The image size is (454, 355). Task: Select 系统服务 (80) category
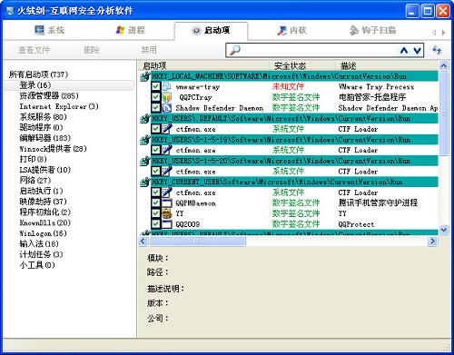point(43,117)
